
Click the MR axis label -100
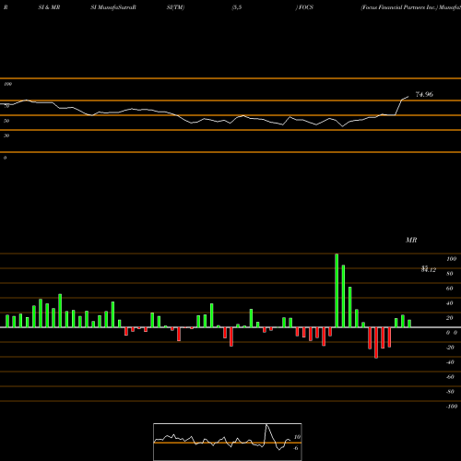tap(452, 407)
